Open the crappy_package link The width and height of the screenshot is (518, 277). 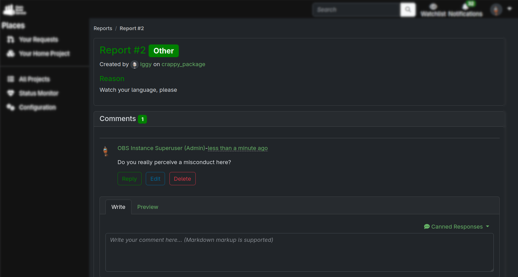(183, 64)
